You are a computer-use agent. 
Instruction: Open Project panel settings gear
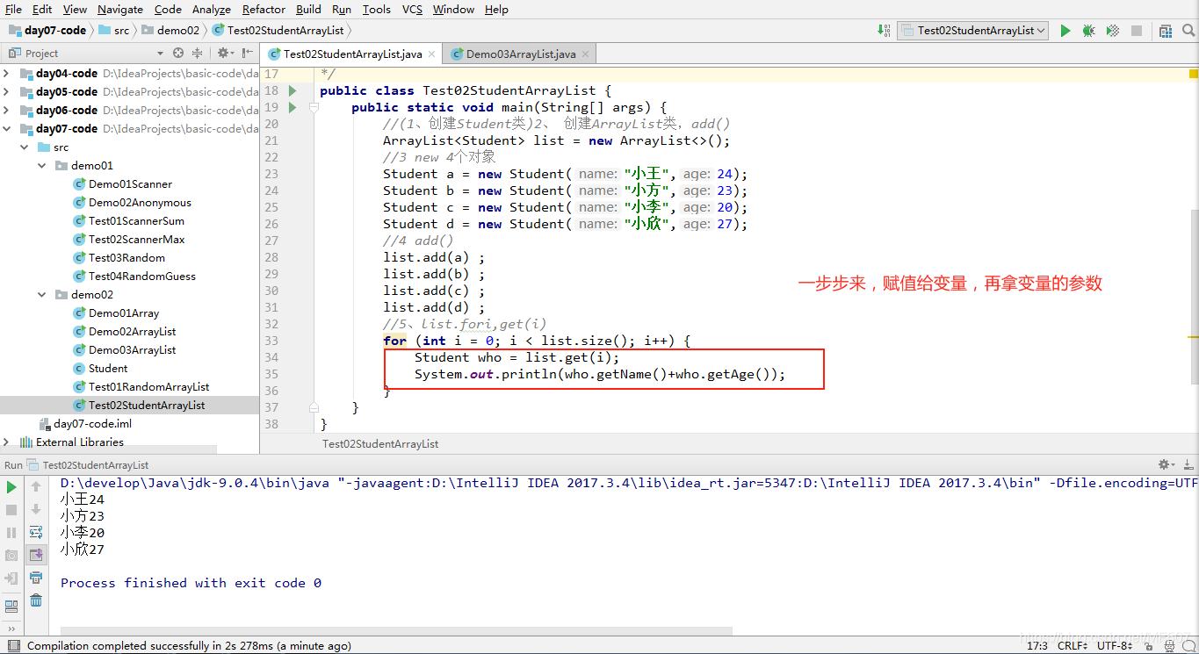224,54
